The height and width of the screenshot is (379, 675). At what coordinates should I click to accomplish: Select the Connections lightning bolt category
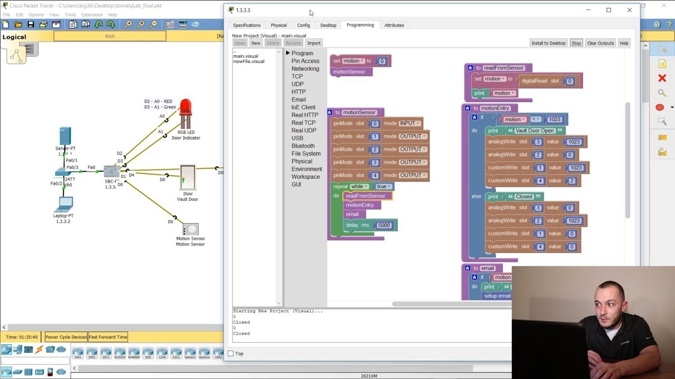tap(39, 350)
